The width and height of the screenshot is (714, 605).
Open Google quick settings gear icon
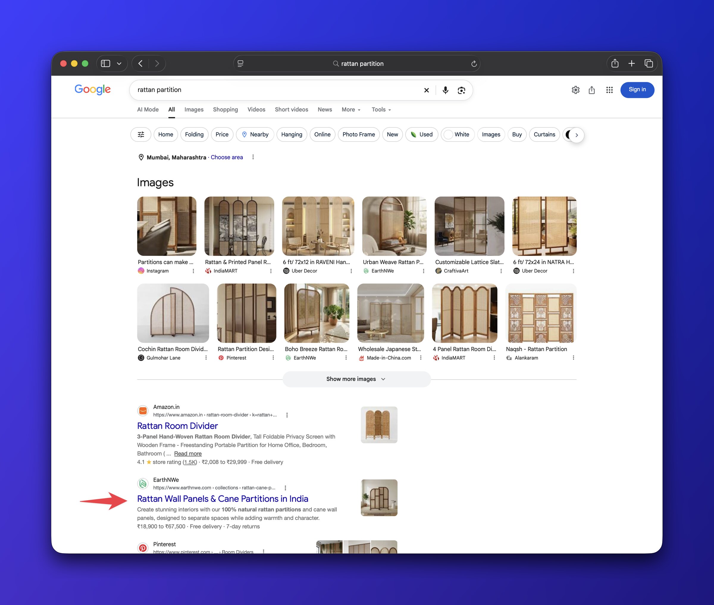coord(576,90)
